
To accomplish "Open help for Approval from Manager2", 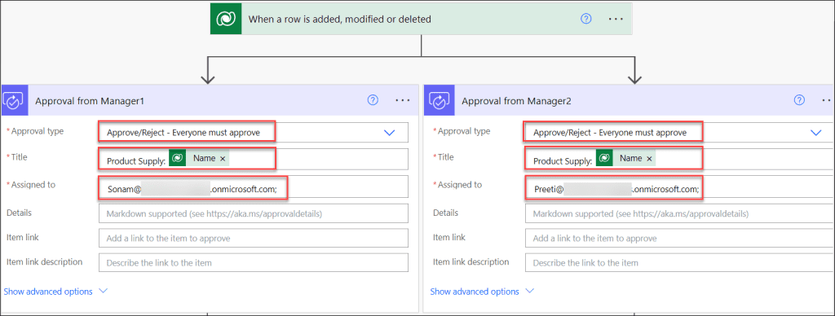I will 799,100.
